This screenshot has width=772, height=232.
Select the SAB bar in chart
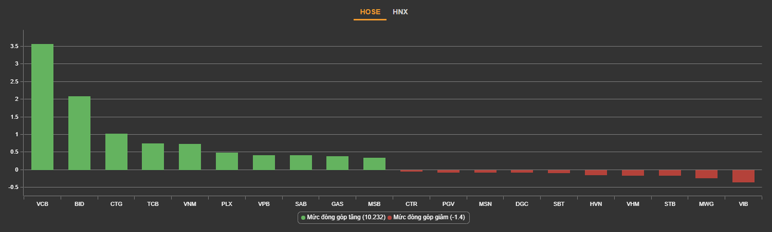click(x=300, y=162)
